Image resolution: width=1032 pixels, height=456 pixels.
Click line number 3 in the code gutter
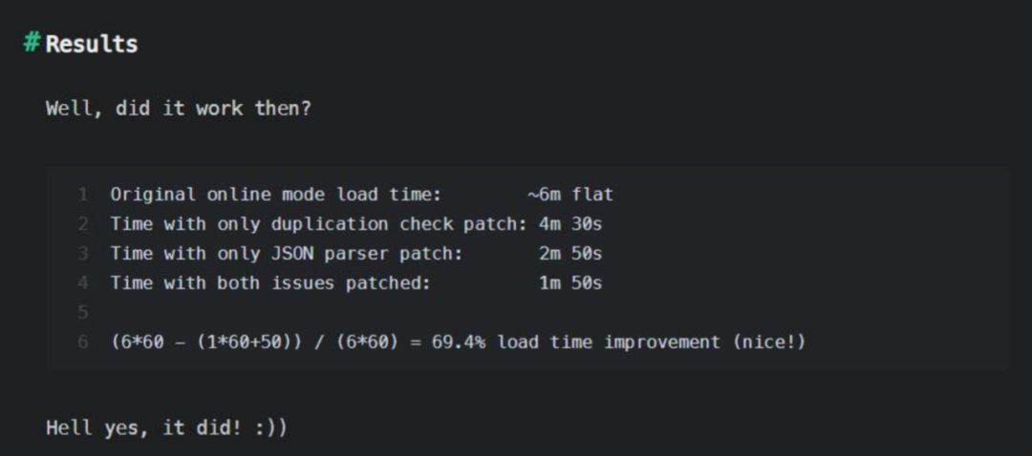(83, 254)
